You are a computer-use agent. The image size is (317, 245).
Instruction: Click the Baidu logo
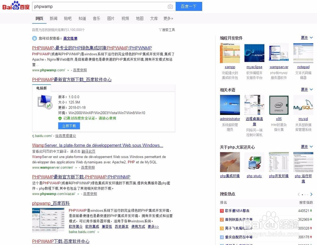16,6
